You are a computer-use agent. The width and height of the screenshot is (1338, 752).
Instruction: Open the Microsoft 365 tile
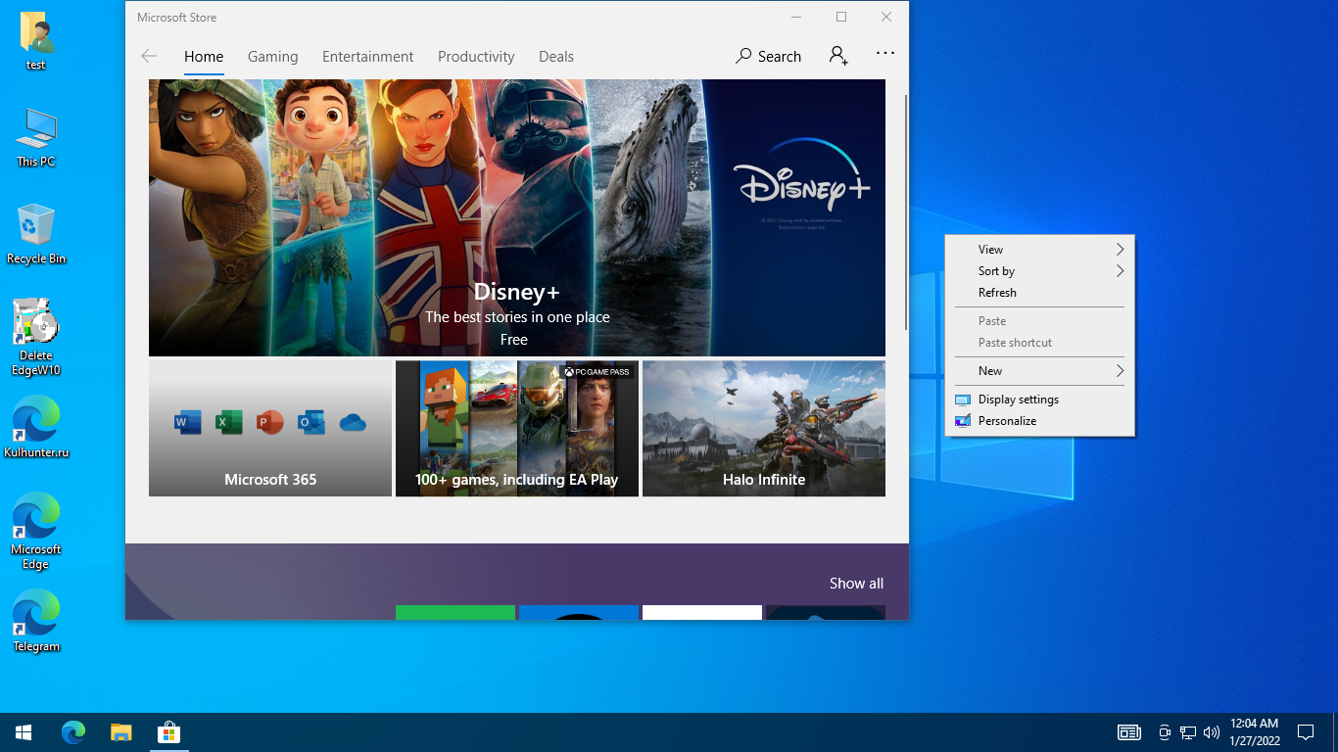[270, 429]
